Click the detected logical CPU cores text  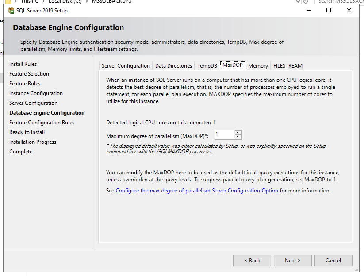click(x=161, y=123)
